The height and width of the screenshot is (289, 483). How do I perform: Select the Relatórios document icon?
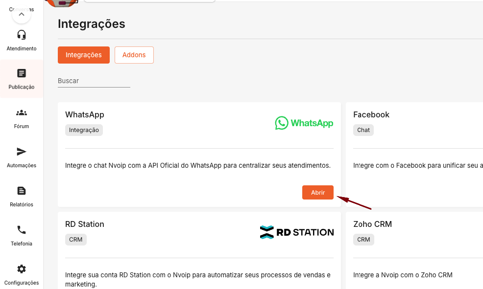[x=22, y=191]
